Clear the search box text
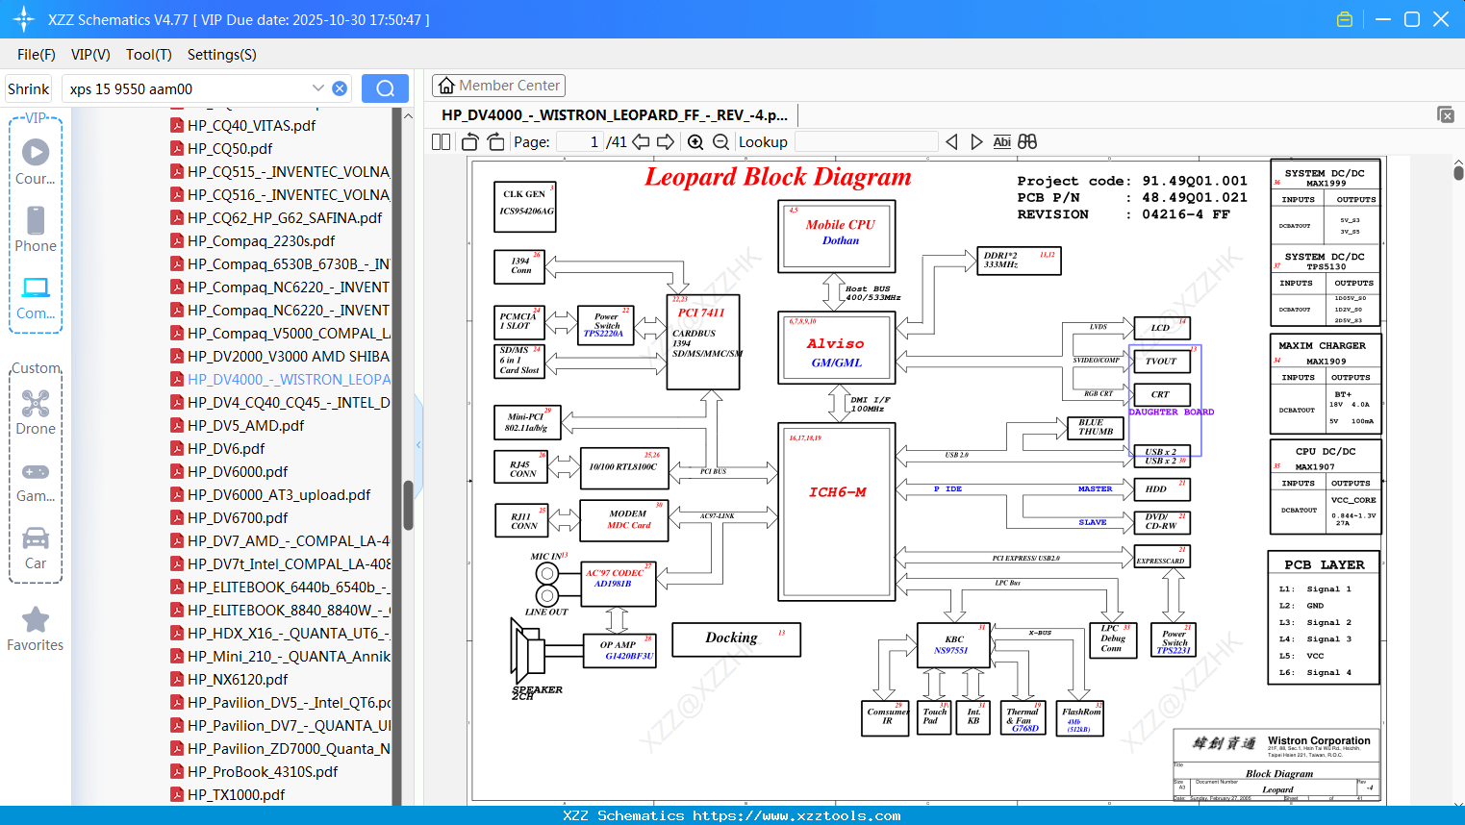This screenshot has width=1465, height=825. pyautogui.click(x=340, y=88)
